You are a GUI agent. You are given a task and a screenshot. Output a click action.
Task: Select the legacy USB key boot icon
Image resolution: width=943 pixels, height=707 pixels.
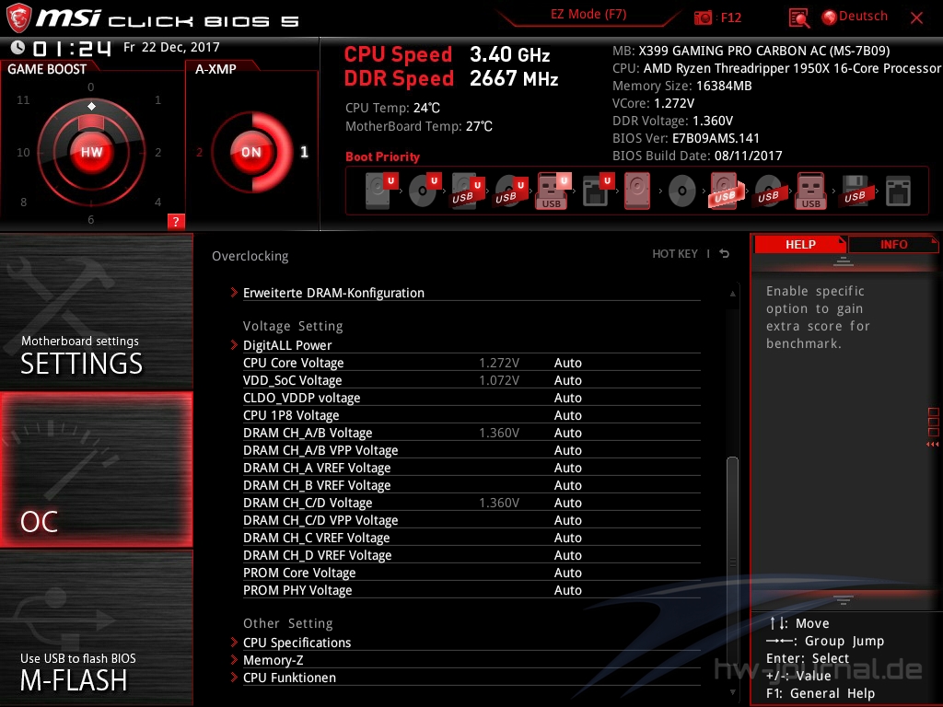(x=811, y=191)
